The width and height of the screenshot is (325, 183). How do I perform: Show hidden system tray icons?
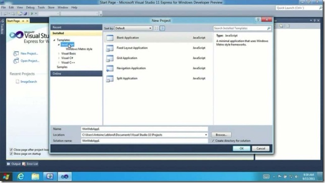point(274,176)
